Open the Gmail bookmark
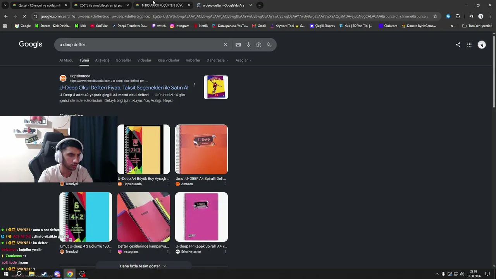496x279 pixels. point(259,26)
